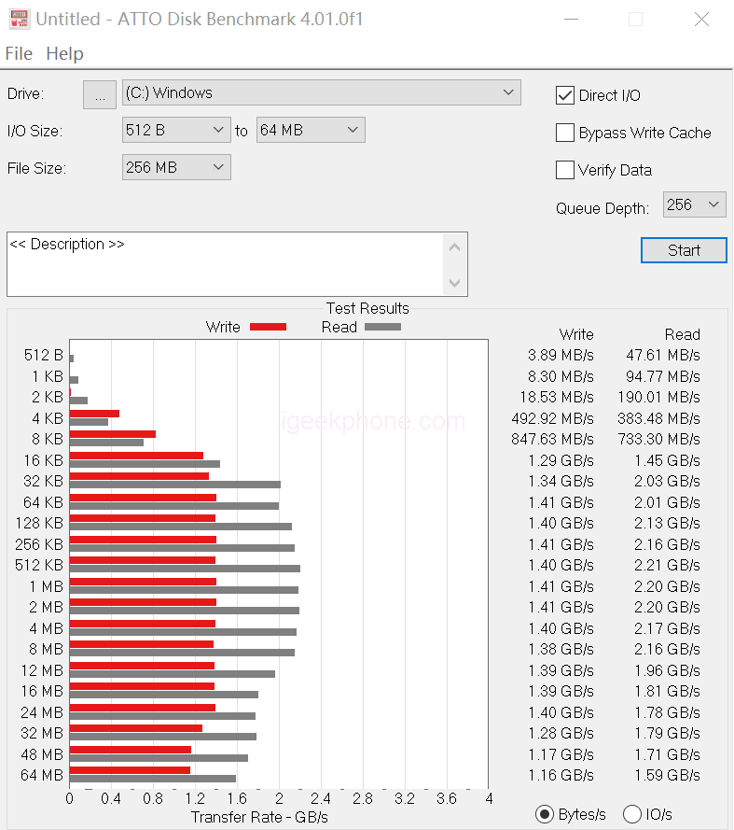Switch results to IO/s radio button
Viewport: 734px width, 830px height.
tap(632, 814)
